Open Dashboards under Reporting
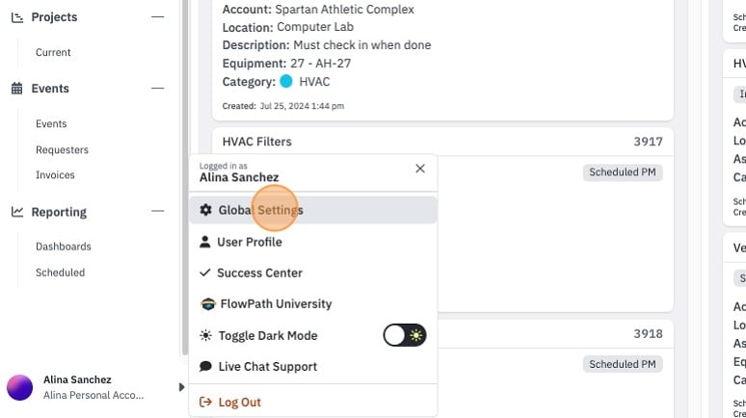This screenshot has height=418, width=746. point(64,247)
